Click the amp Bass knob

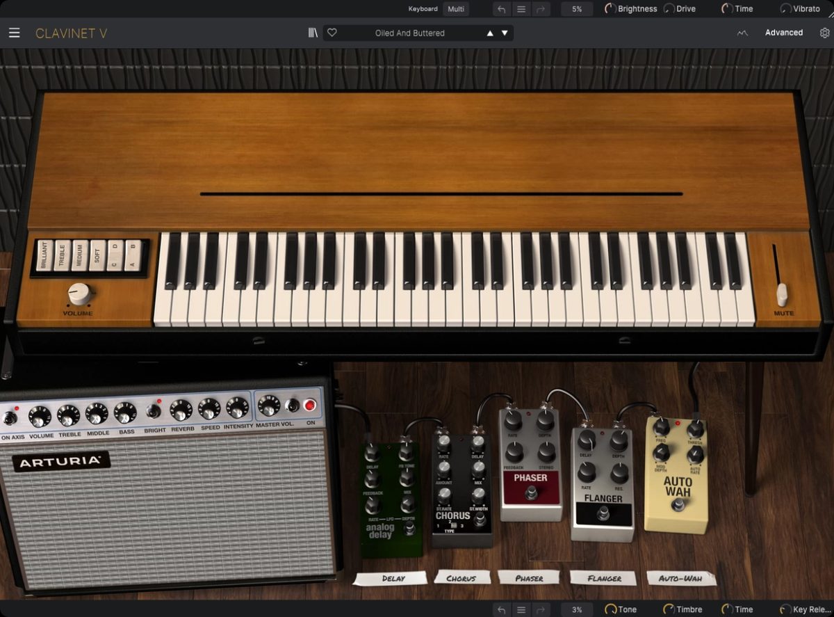[125, 412]
